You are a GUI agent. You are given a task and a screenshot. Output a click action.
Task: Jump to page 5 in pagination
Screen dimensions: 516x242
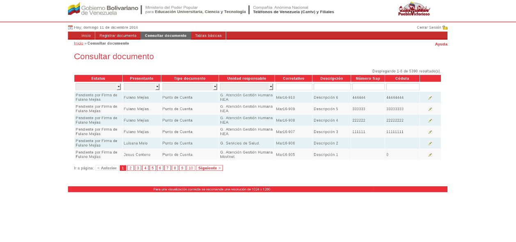click(152, 168)
